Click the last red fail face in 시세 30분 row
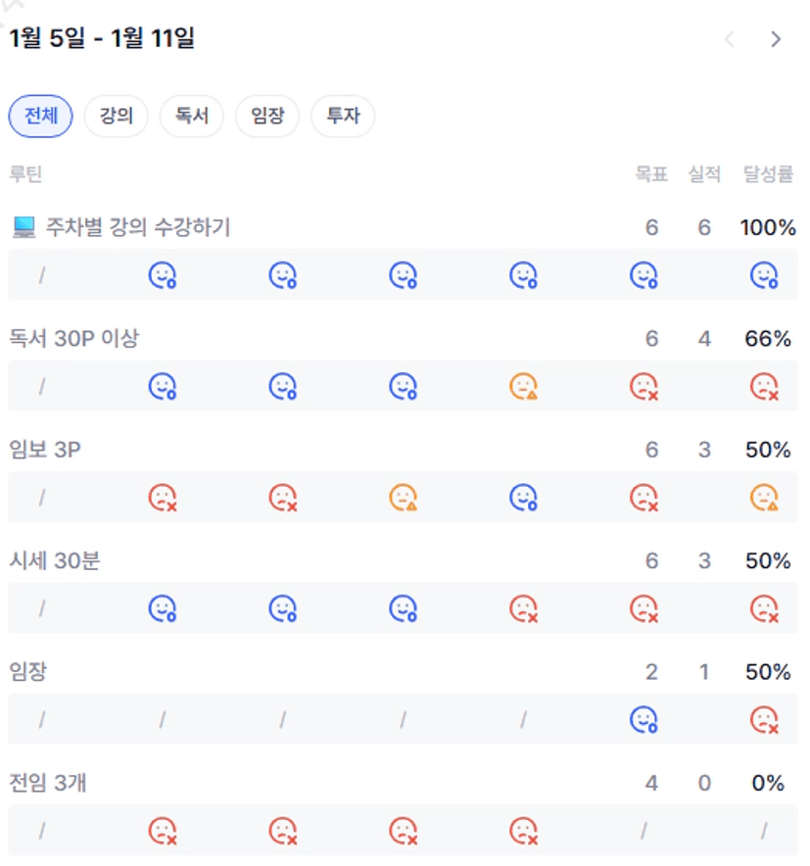 (764, 609)
